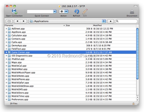Expand the Game Center.app folder
This screenshot has height=112, width=144.
pyautogui.click(x=6, y=52)
